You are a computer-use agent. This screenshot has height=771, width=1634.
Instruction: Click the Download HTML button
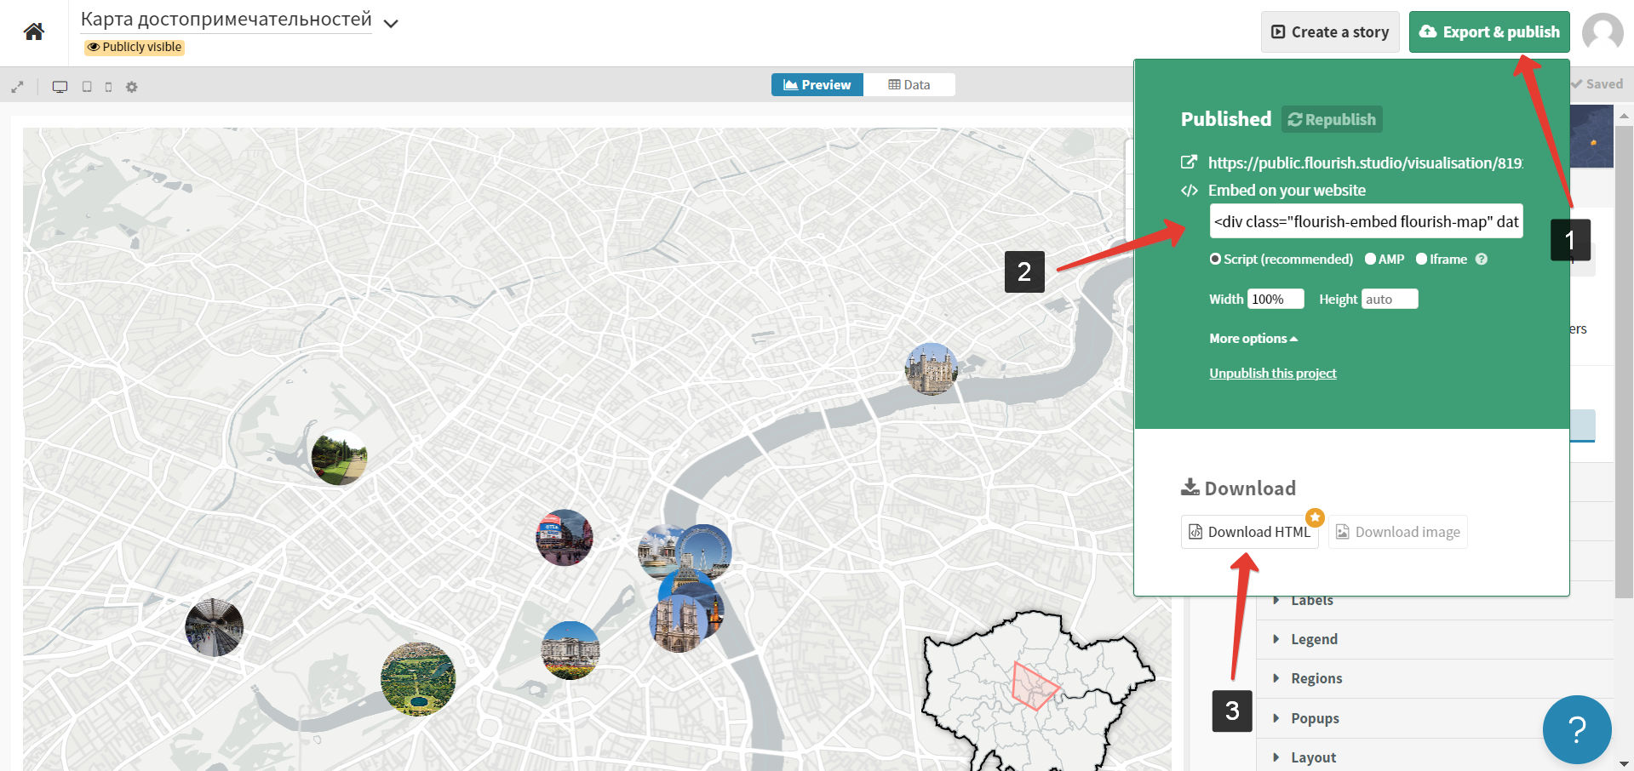[1249, 532]
